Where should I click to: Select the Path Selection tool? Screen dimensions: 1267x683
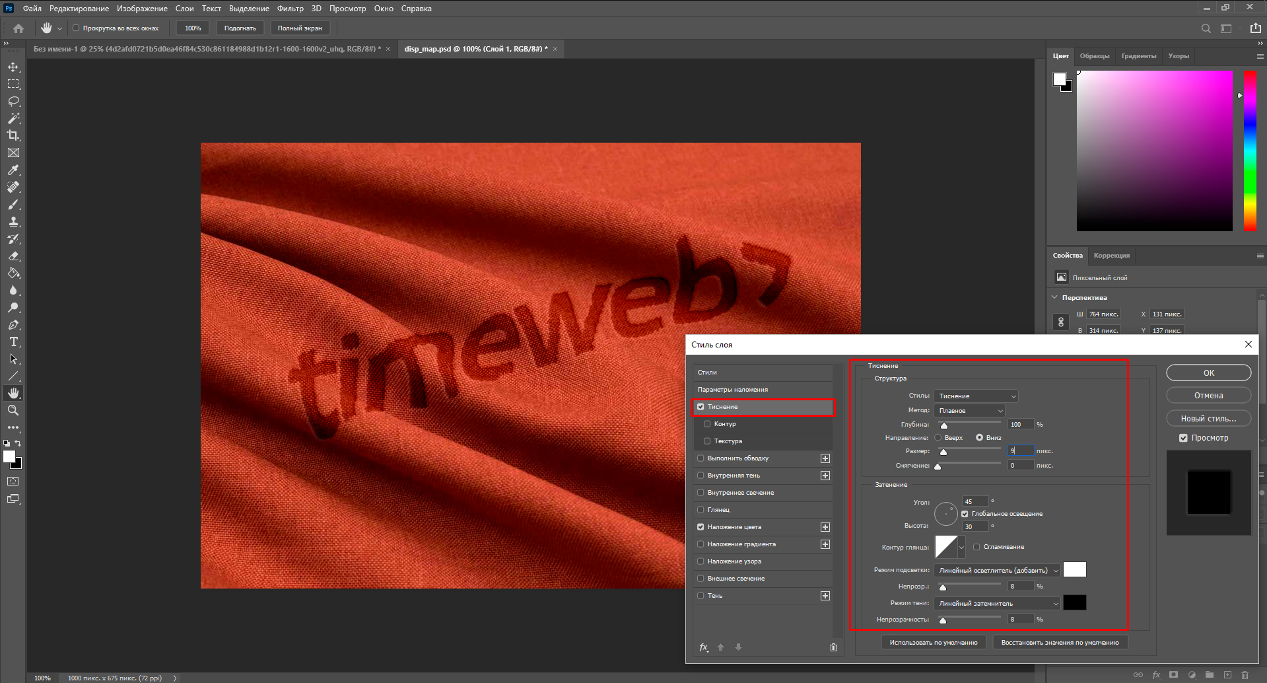pyautogui.click(x=13, y=359)
